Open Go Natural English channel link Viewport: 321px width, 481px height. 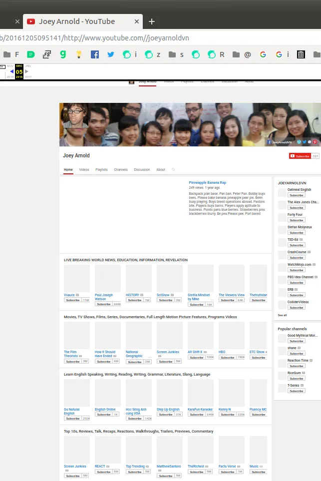tap(71, 412)
